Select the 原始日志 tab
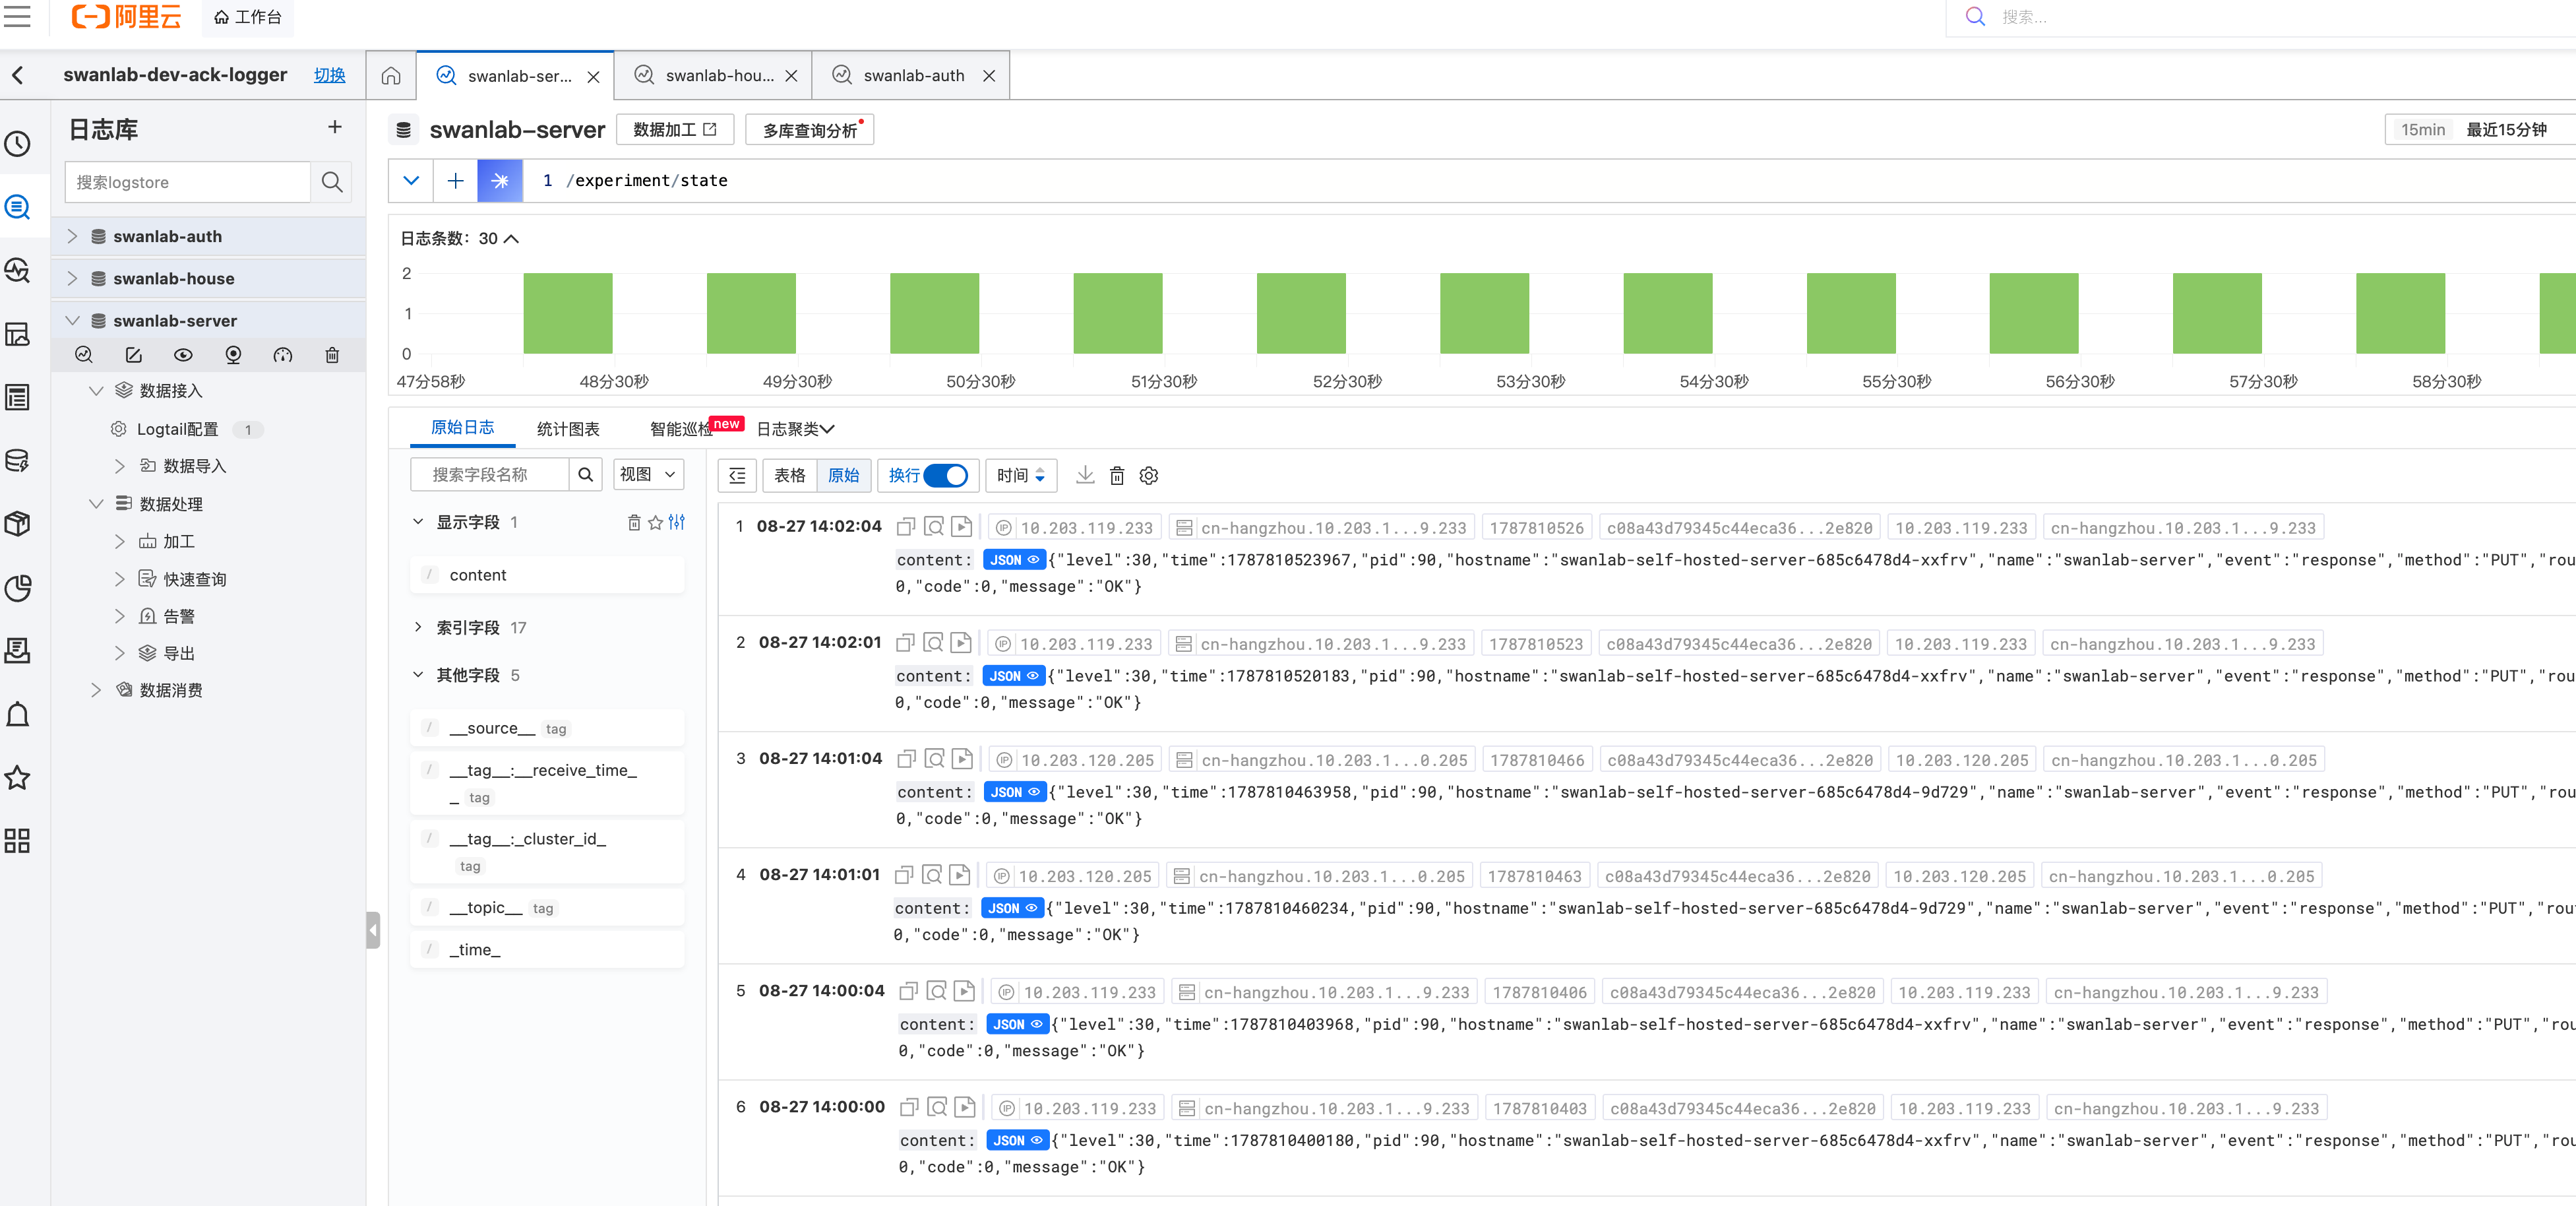 pyautogui.click(x=462, y=428)
